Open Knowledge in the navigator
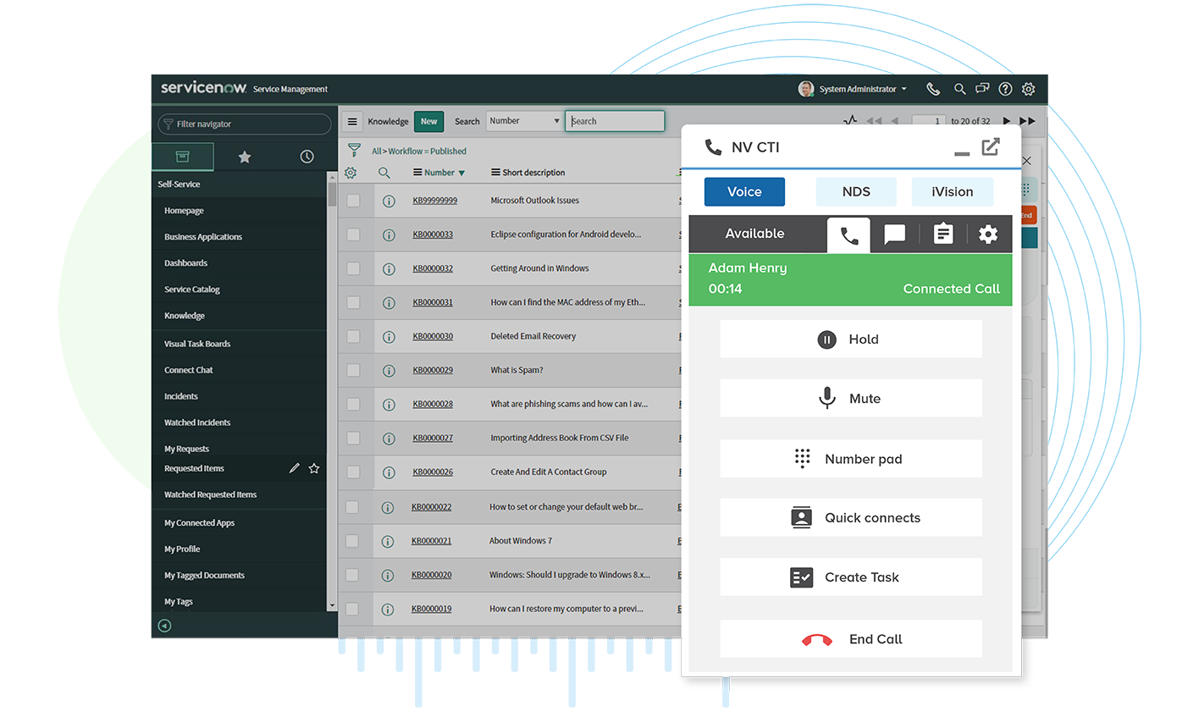1199x712 pixels. pos(185,316)
